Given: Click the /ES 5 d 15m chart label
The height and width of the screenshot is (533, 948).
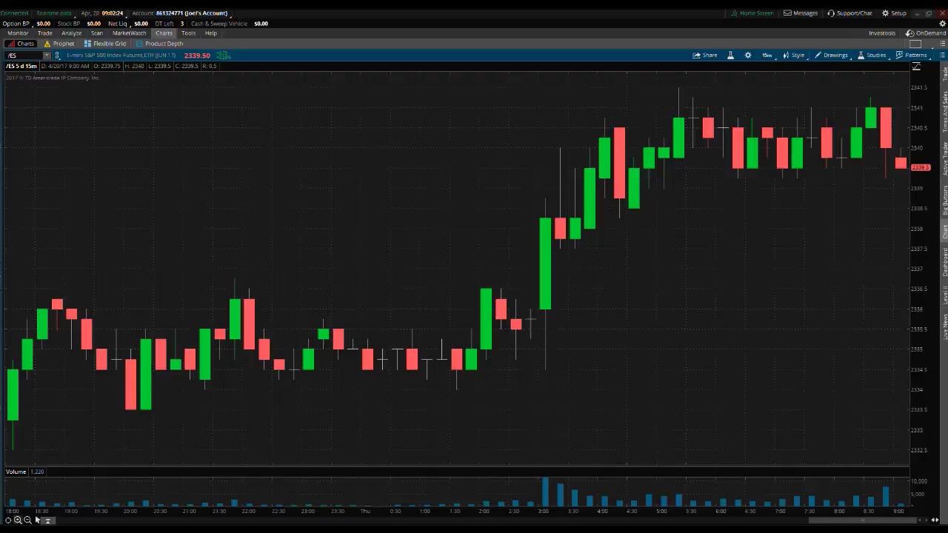Looking at the screenshot, I should pyautogui.click(x=21, y=66).
